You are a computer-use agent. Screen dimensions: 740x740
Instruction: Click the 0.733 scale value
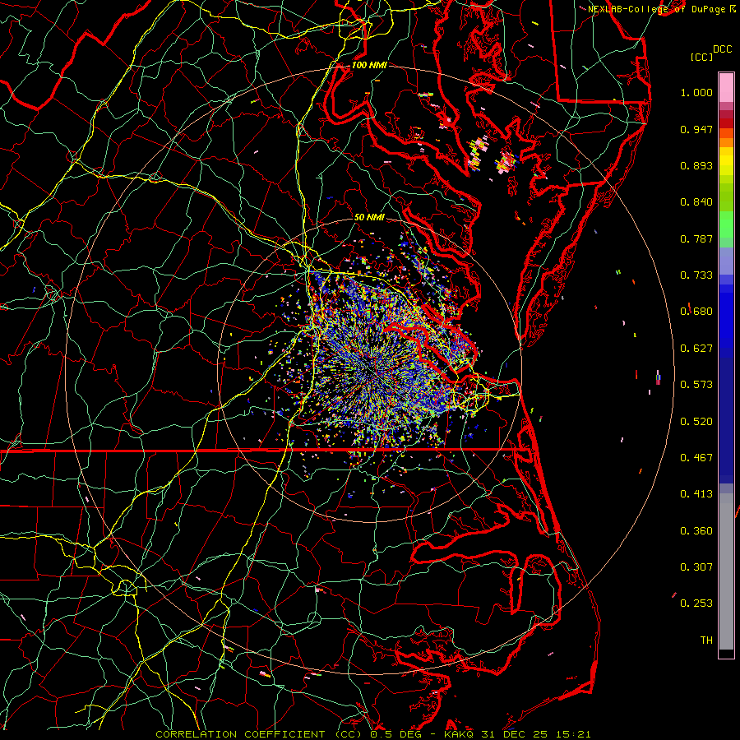(696, 275)
